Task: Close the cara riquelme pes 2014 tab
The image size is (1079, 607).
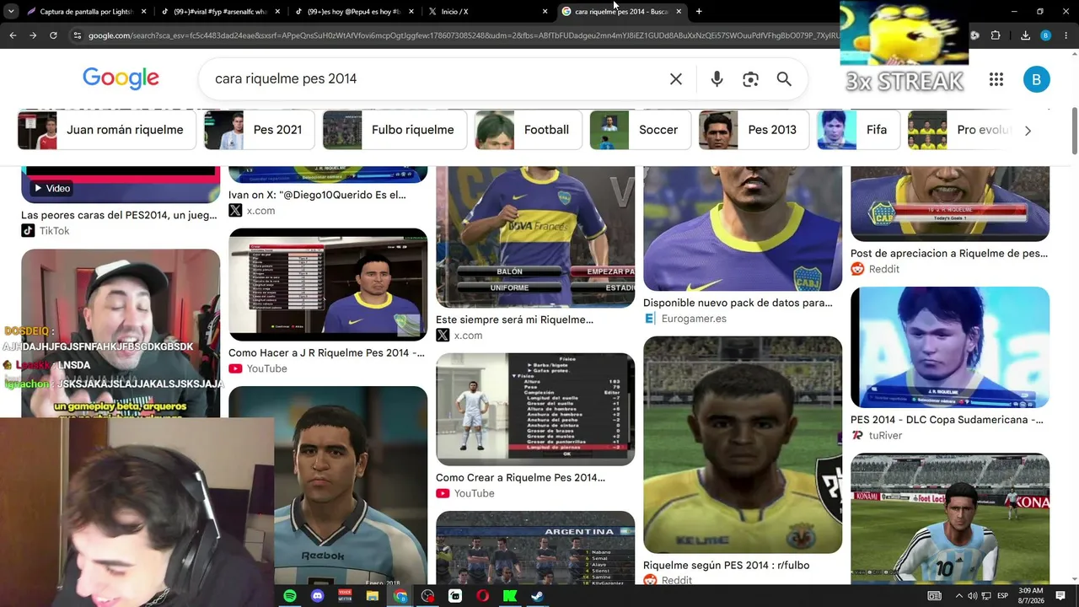Action: (679, 11)
